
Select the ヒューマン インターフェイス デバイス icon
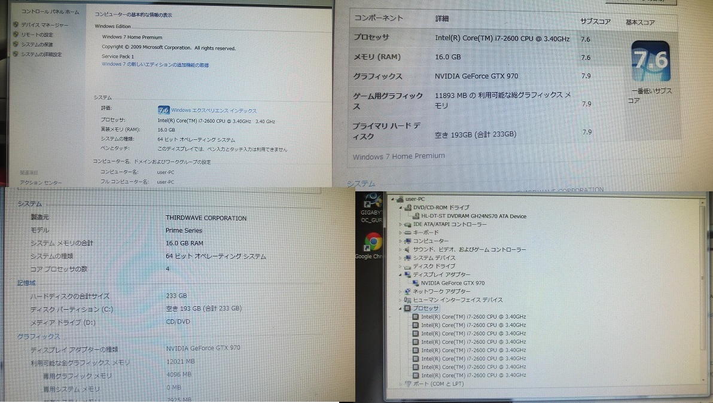point(408,300)
